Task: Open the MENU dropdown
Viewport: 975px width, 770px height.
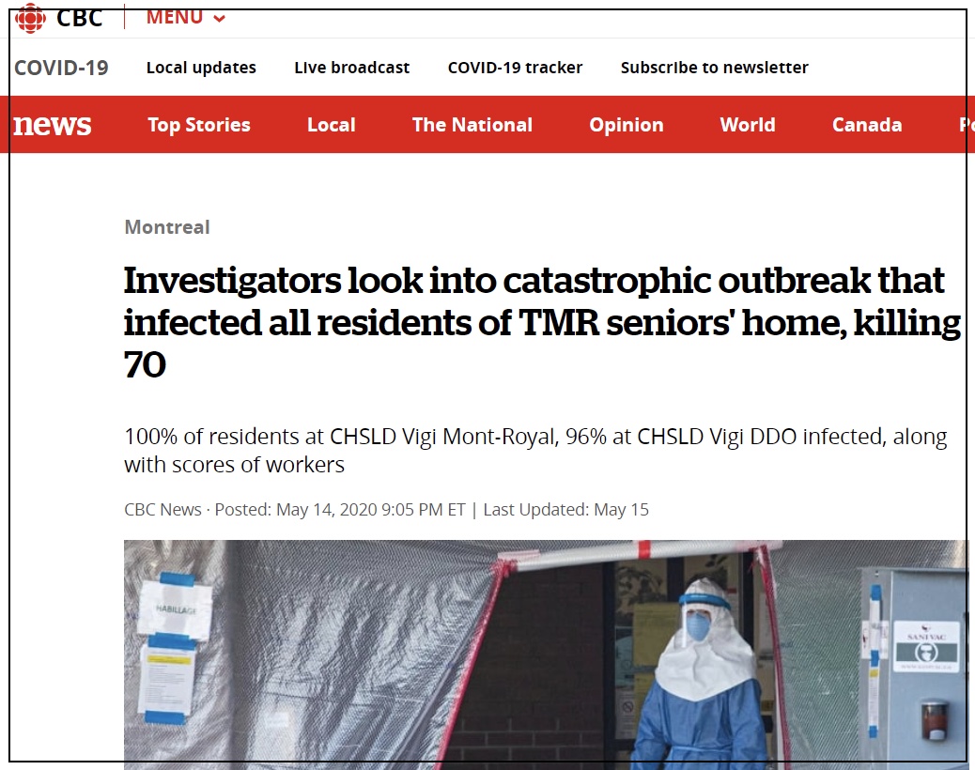Action: 186,18
